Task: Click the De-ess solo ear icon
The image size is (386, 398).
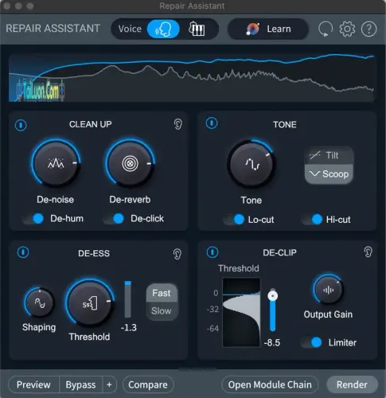Action: tap(177, 254)
